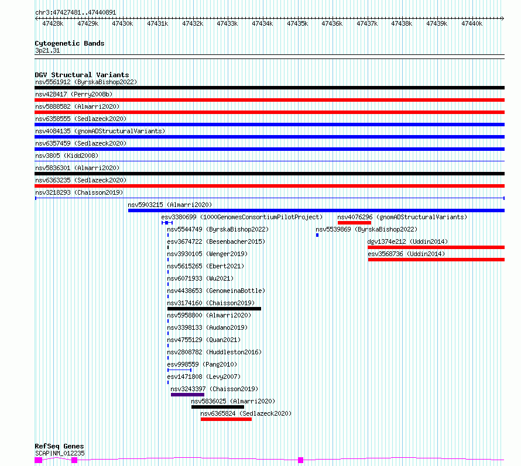Click the SCAP exon box under the 47435k mark
Screen dimensions: 521x466
click(301, 460)
